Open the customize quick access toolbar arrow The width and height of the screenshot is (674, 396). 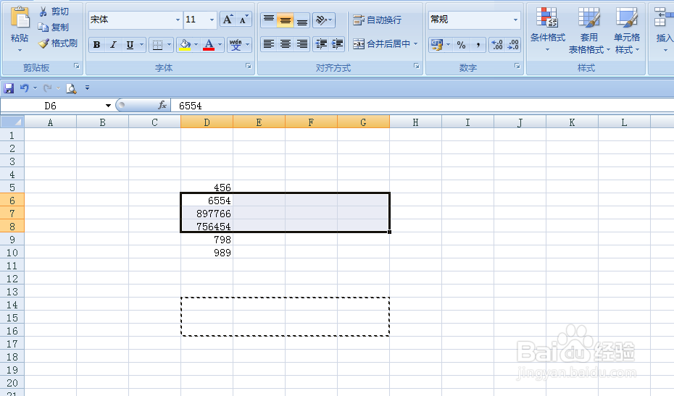coord(87,88)
